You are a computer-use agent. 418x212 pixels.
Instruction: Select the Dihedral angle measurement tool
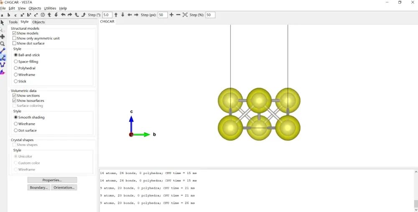click(3, 65)
